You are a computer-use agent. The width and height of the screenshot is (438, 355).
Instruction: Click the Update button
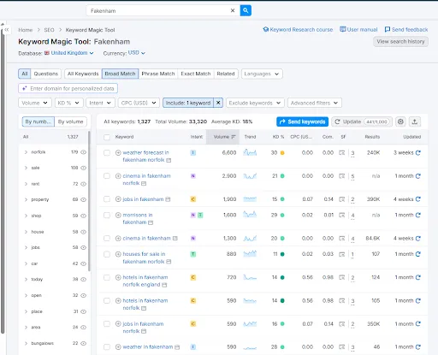pos(362,121)
